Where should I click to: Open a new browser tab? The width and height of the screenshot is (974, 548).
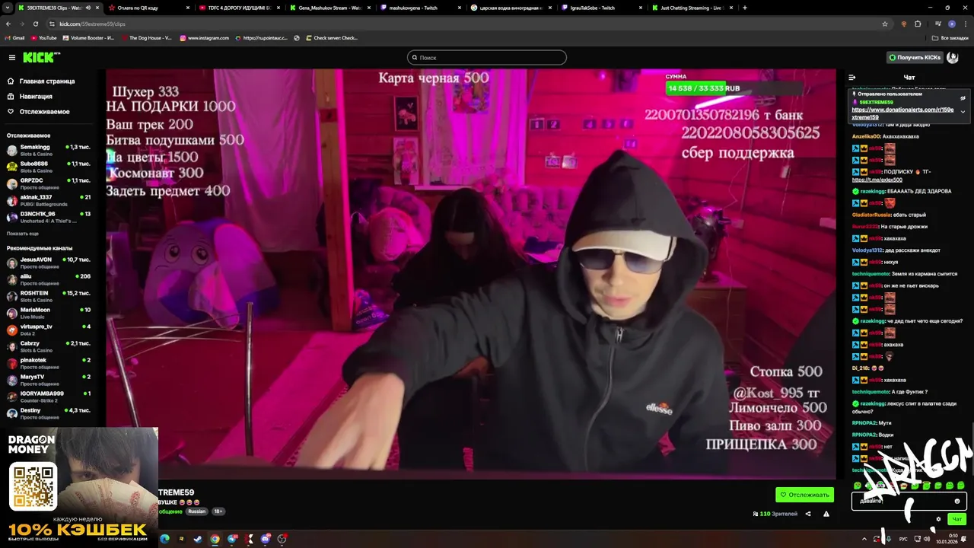744,8
